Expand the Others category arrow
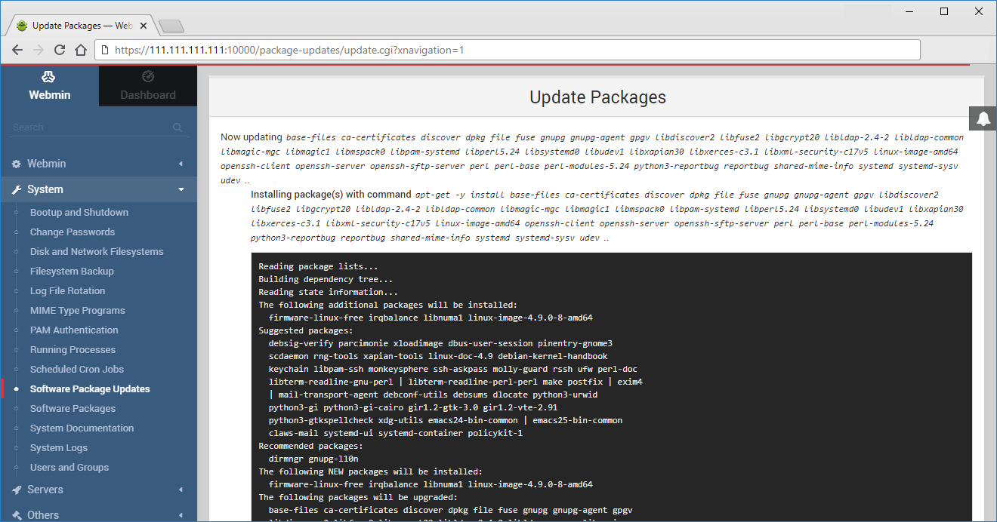 point(181,515)
